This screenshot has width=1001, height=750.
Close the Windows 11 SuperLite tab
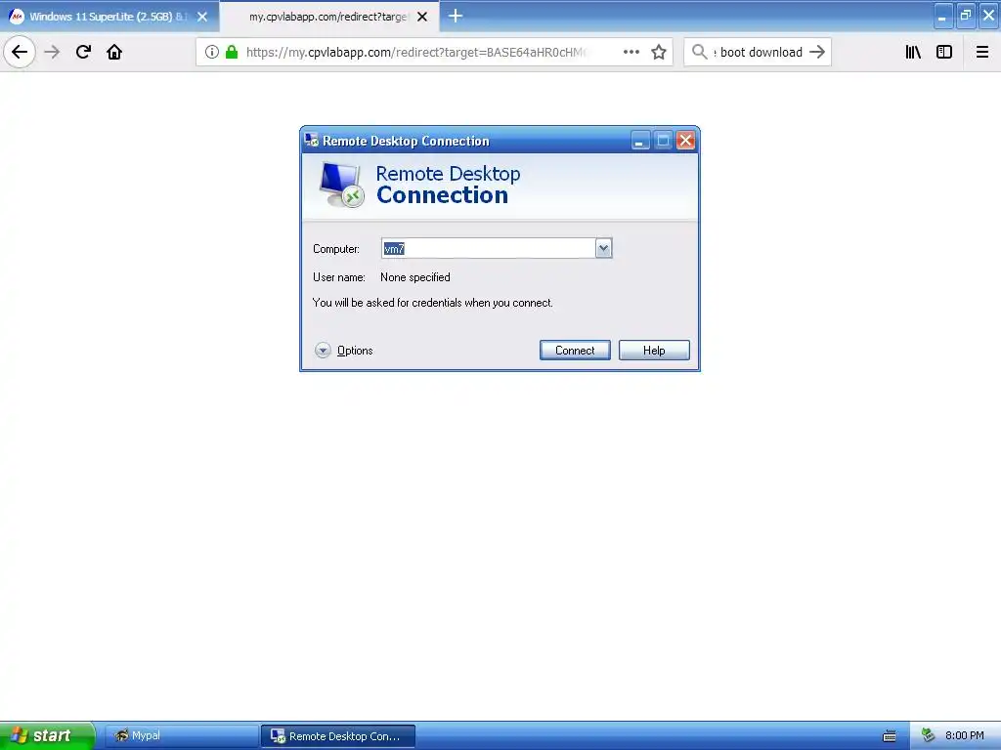202,17
